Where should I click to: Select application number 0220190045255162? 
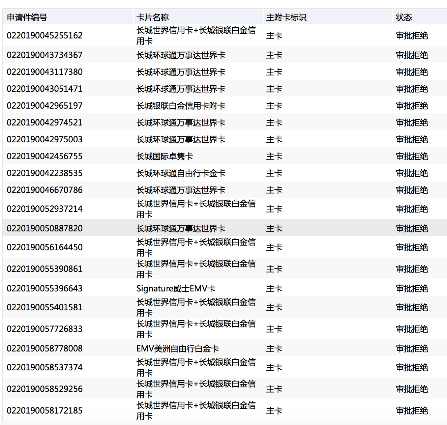pos(44,35)
